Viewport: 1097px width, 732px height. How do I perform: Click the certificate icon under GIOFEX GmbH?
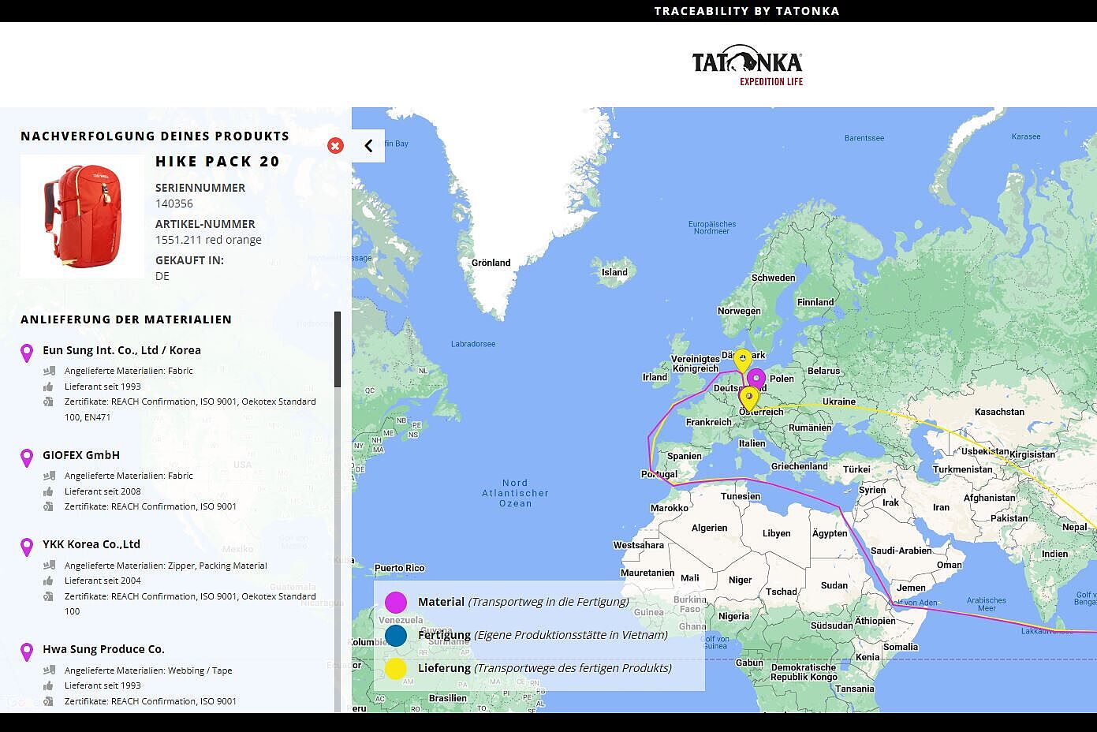pos(49,506)
